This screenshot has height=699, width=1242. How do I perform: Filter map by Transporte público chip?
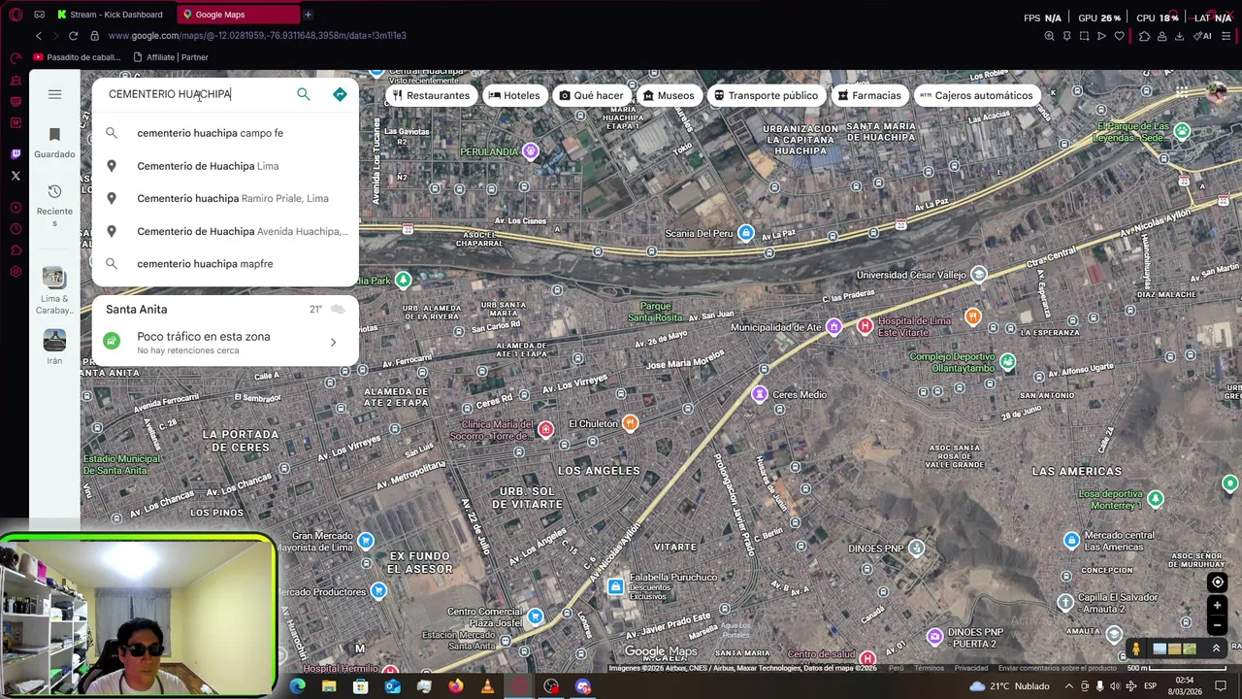pos(767,95)
